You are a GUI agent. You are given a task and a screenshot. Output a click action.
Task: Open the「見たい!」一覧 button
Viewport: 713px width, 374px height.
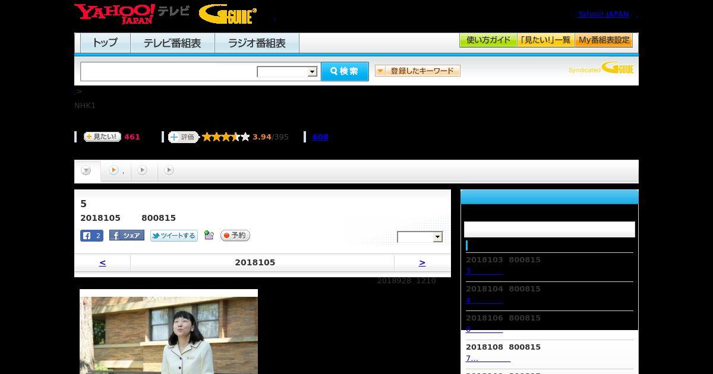[x=546, y=40]
